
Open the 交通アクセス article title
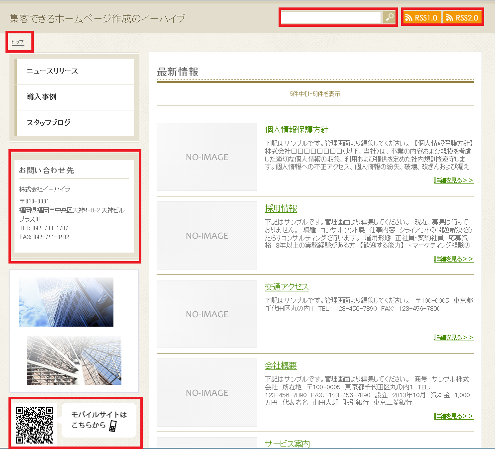(287, 287)
